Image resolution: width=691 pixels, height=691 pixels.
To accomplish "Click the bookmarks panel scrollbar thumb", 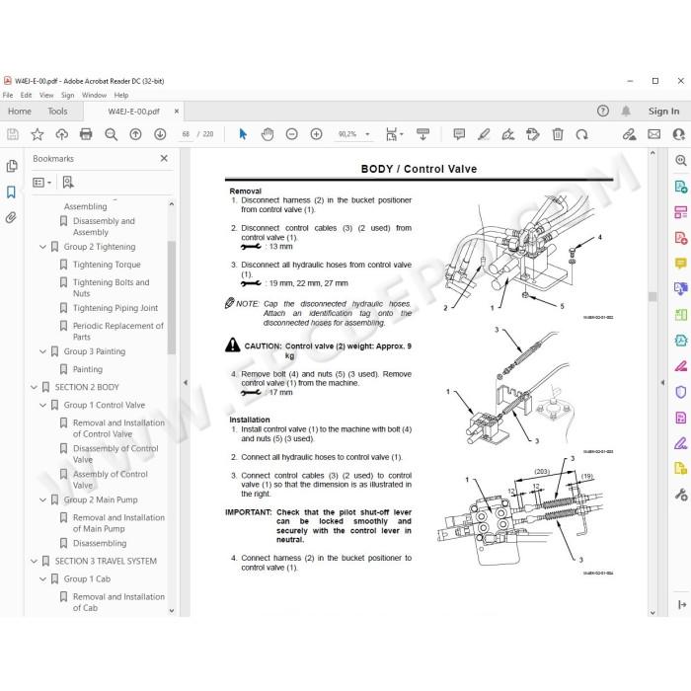I will point(172,297).
